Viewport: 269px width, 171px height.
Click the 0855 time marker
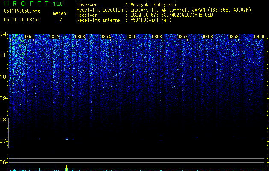coord(131,37)
